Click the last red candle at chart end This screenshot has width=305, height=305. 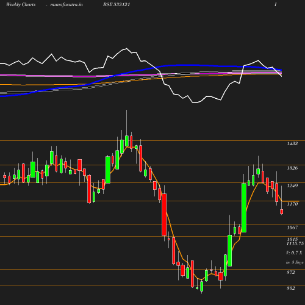click(282, 212)
